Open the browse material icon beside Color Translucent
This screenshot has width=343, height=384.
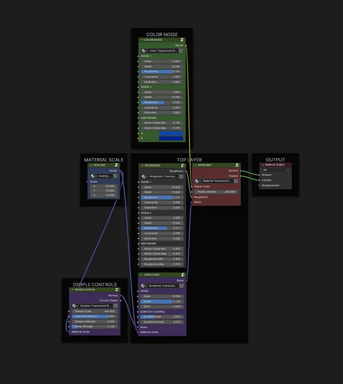tap(143, 51)
